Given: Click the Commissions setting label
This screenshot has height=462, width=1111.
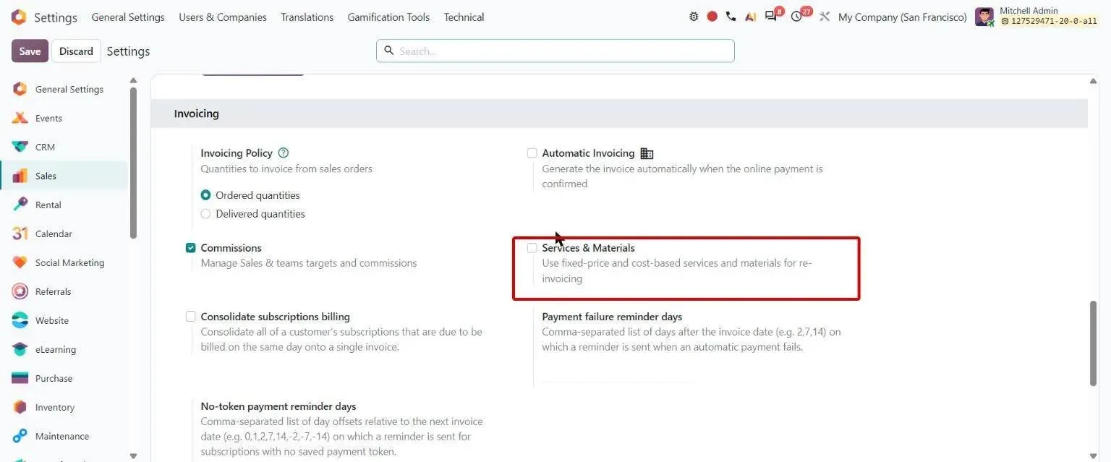Looking at the screenshot, I should coord(231,248).
